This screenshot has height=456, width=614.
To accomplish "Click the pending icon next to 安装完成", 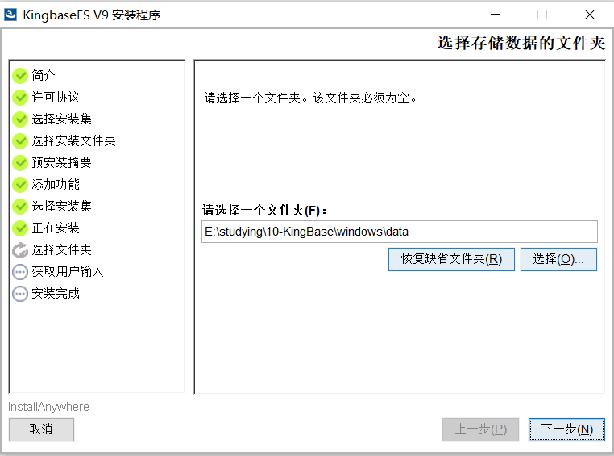I will pyautogui.click(x=20, y=294).
